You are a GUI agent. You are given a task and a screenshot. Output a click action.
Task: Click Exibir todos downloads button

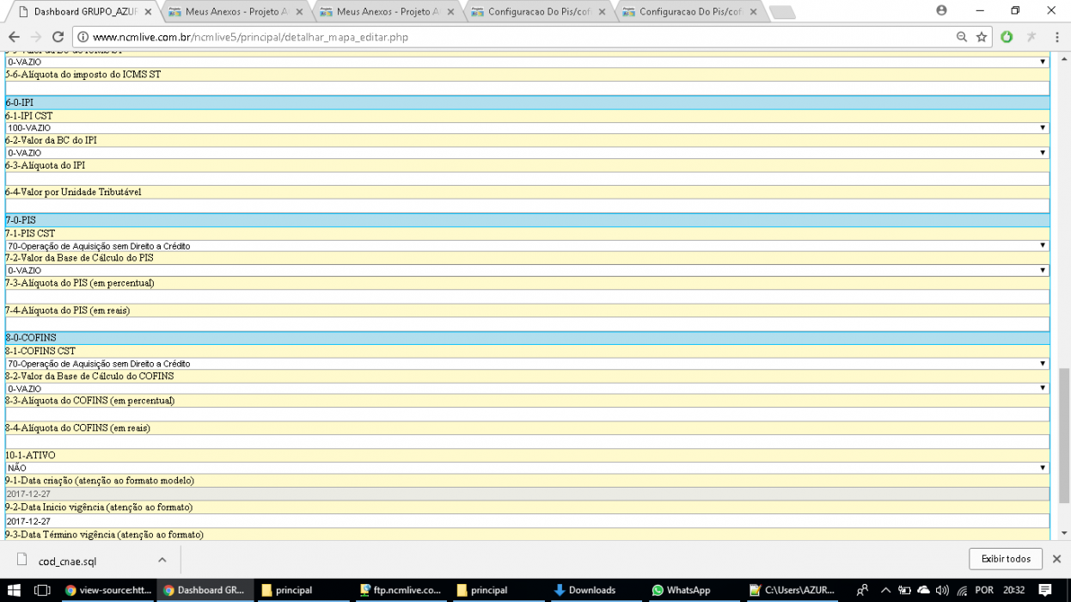(1005, 559)
